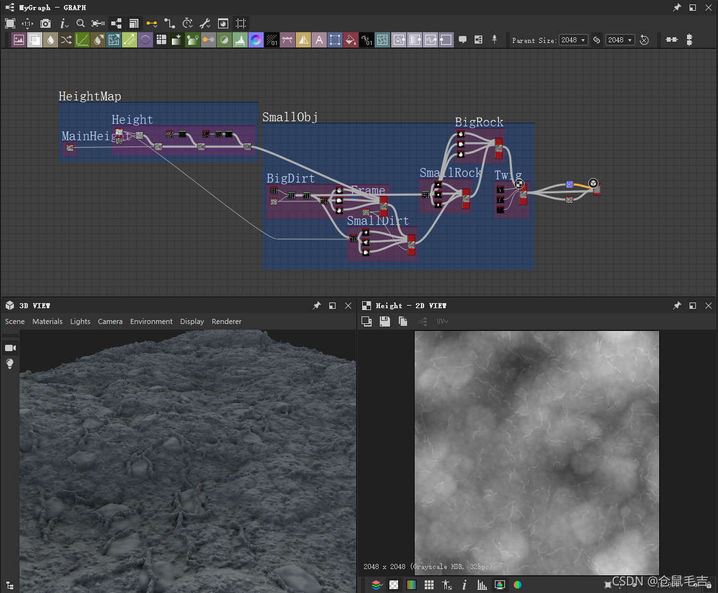Toggle the highlighted graph link display mode
718x593 pixels.
pyautogui.click(x=98, y=23)
